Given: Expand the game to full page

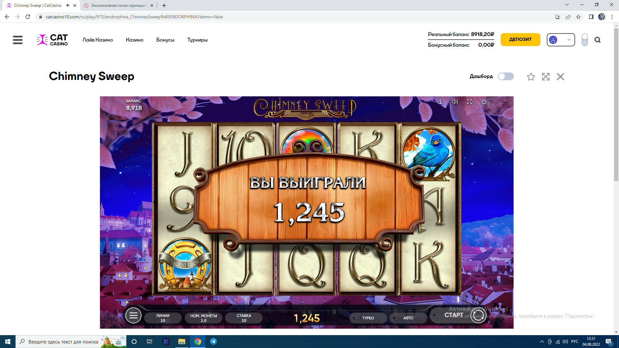Looking at the screenshot, I should (x=545, y=77).
